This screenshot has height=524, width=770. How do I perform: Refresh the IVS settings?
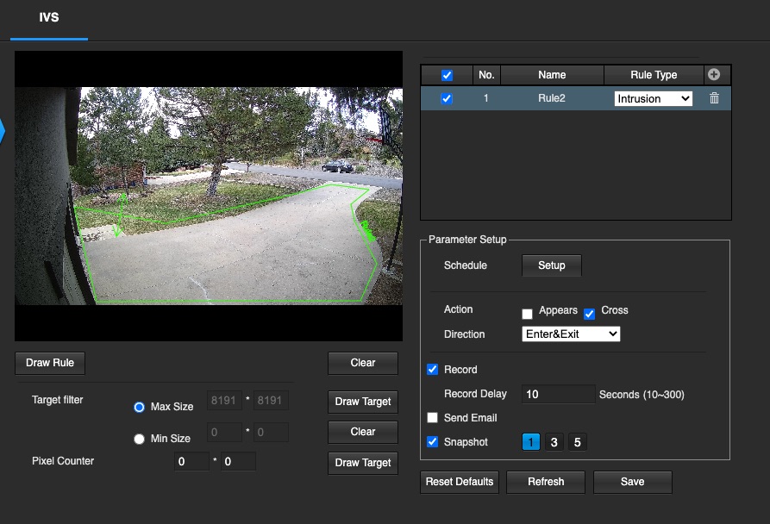coord(546,482)
